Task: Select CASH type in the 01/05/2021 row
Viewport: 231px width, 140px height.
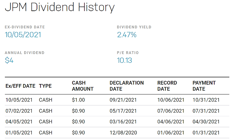Action: (x=46, y=133)
